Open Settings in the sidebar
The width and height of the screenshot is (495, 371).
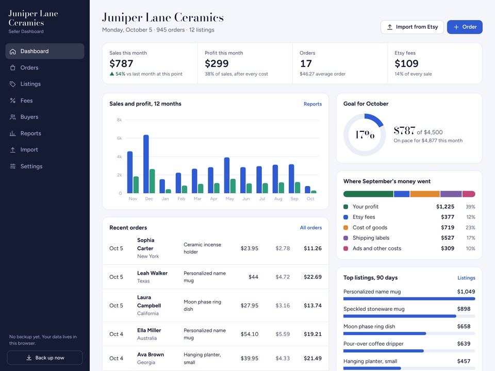(45, 166)
